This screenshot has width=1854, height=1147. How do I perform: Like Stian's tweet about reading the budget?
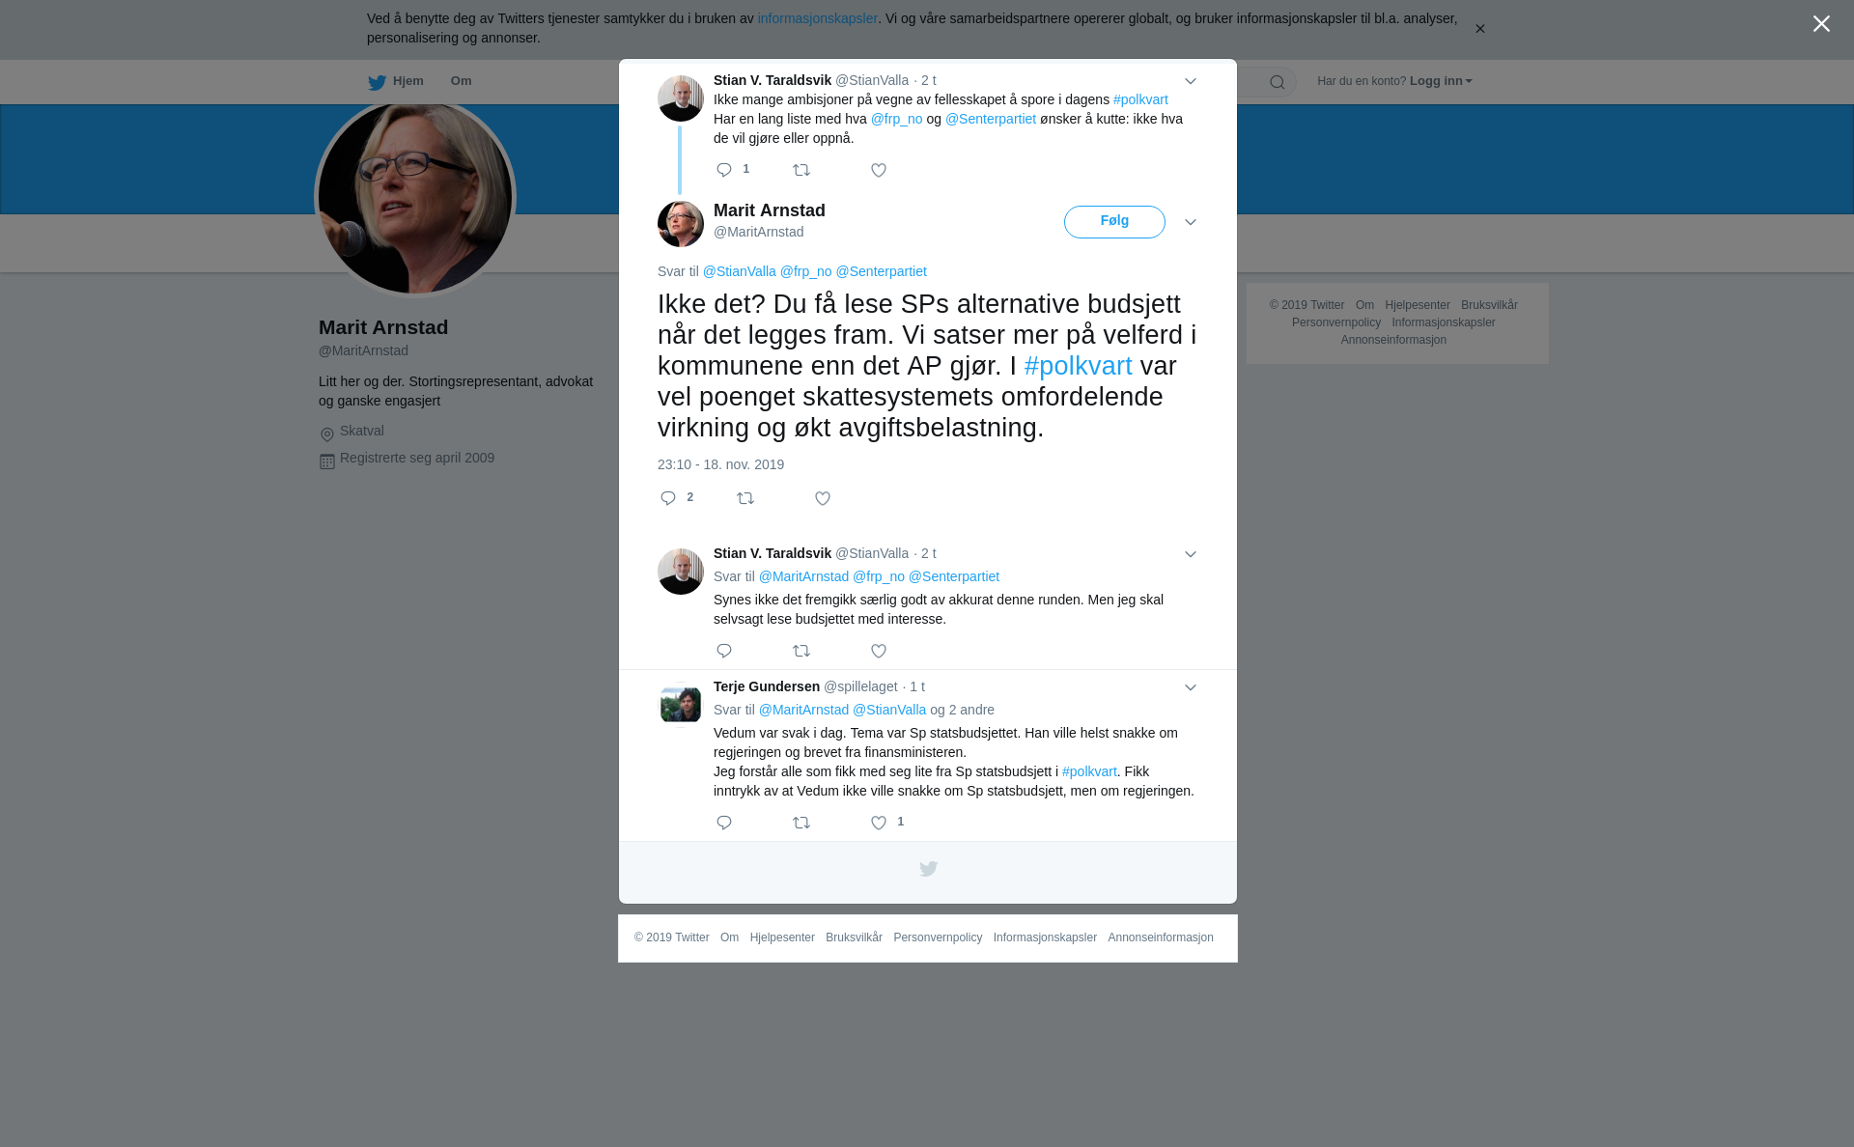pos(879,651)
